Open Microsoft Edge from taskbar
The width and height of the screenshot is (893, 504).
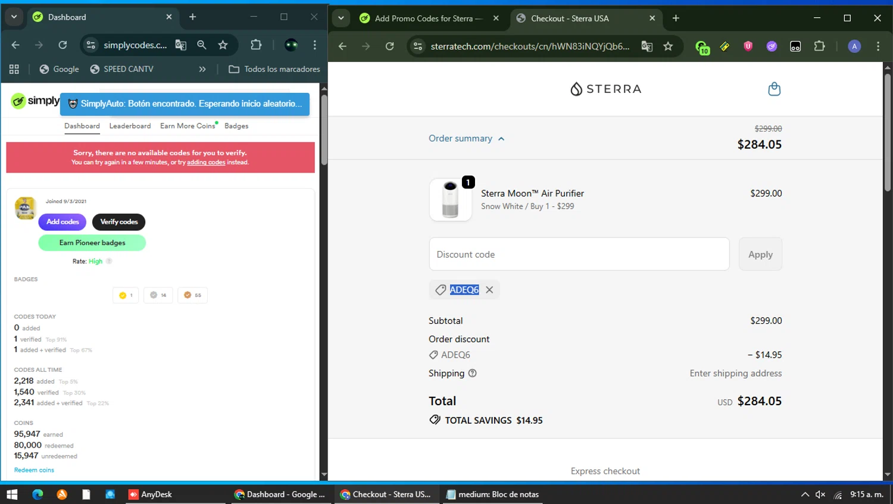pyautogui.click(x=38, y=494)
